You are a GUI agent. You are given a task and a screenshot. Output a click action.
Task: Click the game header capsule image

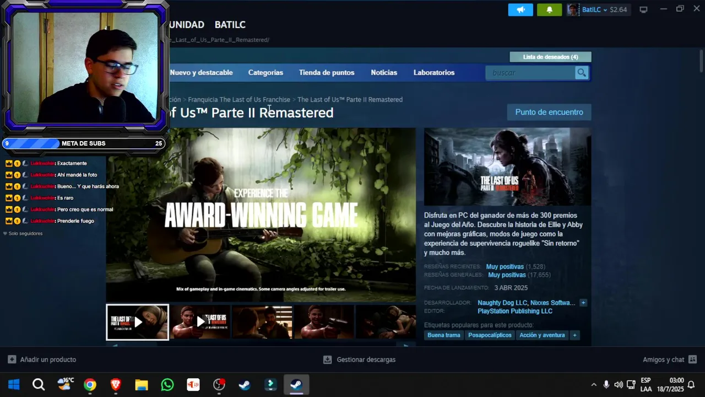click(x=507, y=167)
